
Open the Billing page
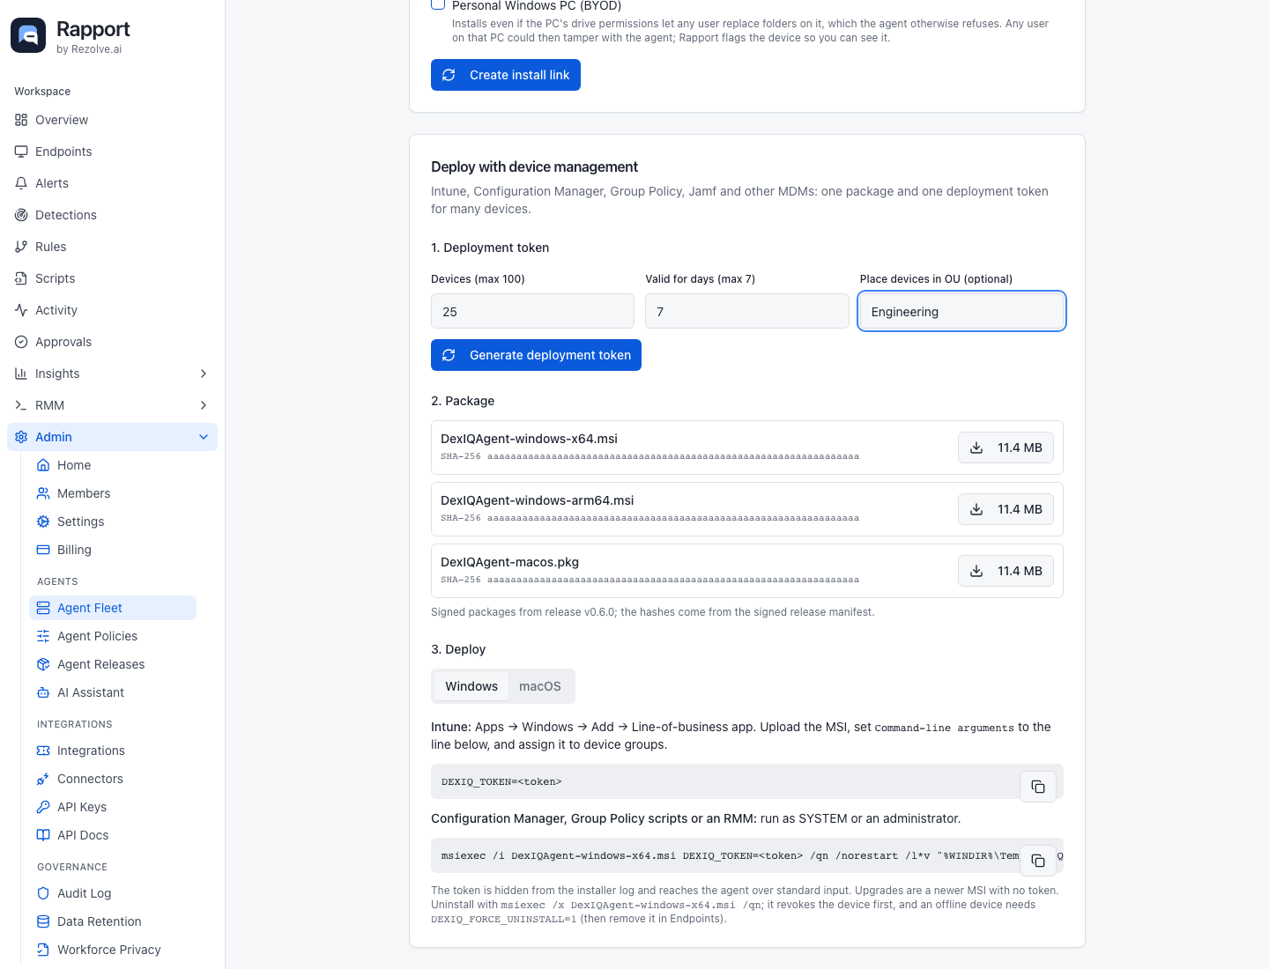[x=113, y=550]
